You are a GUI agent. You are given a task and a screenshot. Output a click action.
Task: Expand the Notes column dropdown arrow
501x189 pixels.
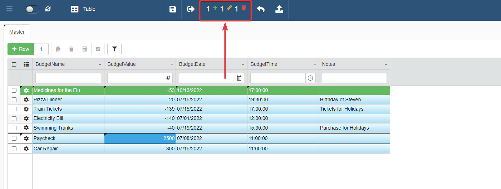(x=385, y=64)
